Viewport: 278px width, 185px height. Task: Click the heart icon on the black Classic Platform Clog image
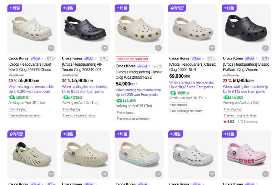(x=265, y=48)
